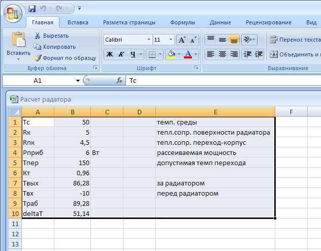Center text horizontally
This screenshot has width=321, height=251.
coord(222,54)
